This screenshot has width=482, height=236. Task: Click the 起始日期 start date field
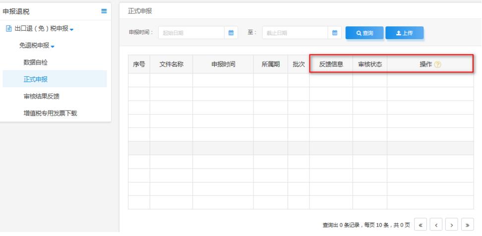tap(191, 33)
